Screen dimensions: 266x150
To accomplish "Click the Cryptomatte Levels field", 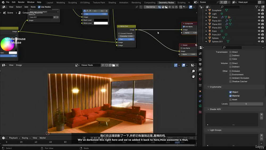I will (x=246, y=104).
